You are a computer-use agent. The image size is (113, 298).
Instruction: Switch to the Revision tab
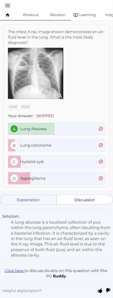pyautogui.click(x=58, y=15)
